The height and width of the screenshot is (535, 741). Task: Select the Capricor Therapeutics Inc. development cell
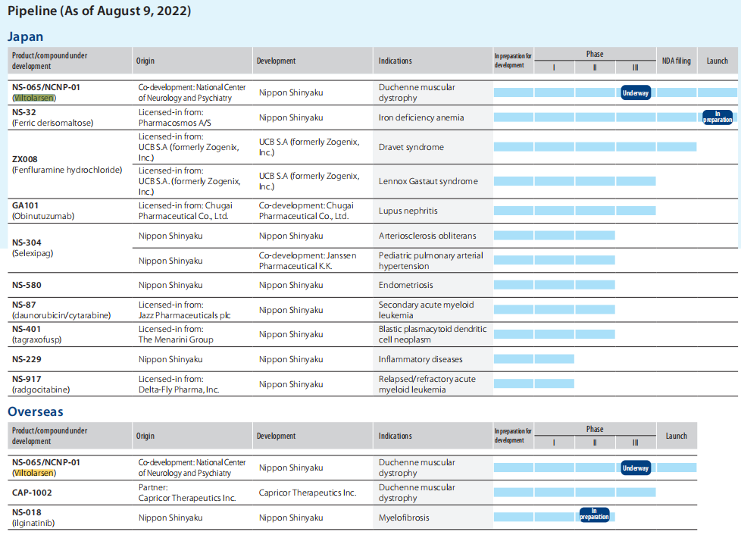(307, 493)
